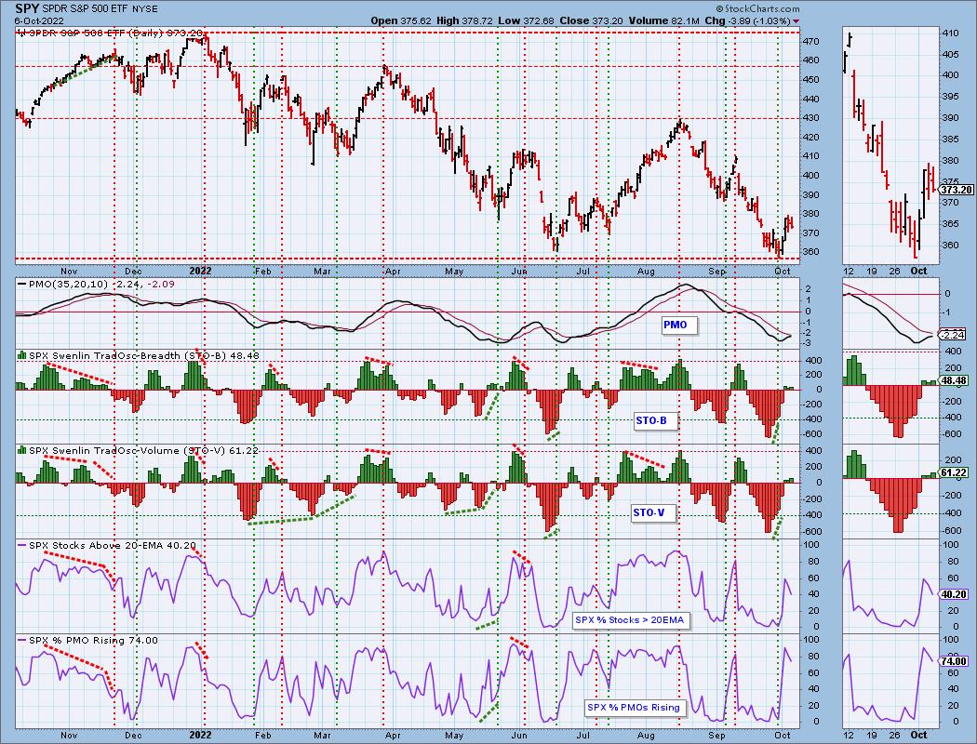The height and width of the screenshot is (744, 977).
Task: Click the Chg -3.89 (-1.03%) value
Action: click(x=747, y=20)
